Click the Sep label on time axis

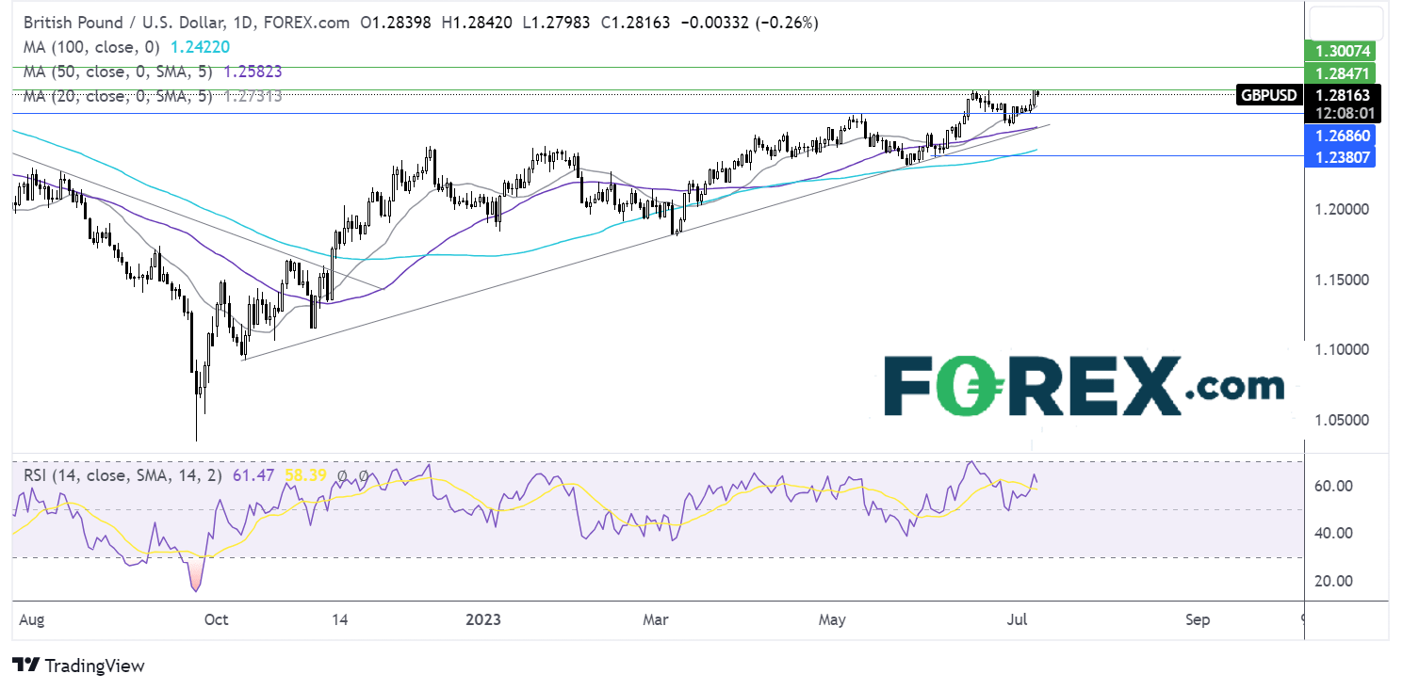coord(1198,620)
